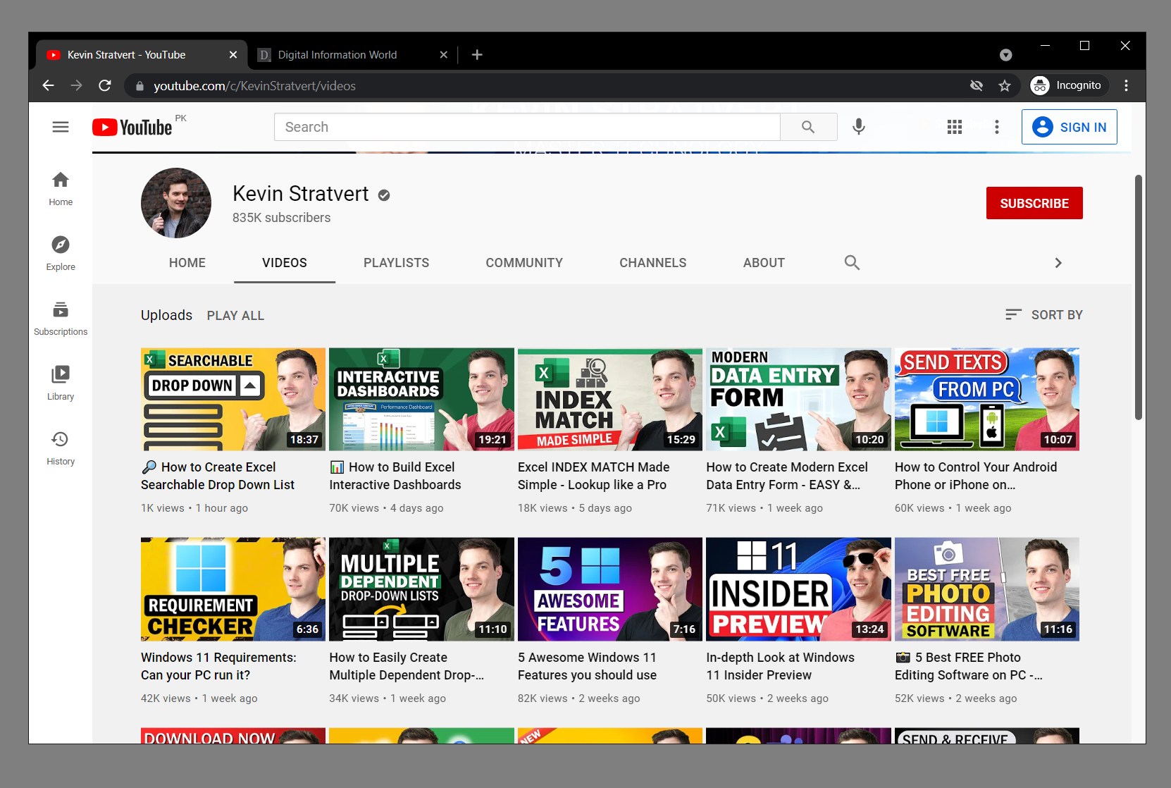Screen dimensions: 1171x788
Task: Start a voice search with the microphone icon
Action: coord(859,127)
